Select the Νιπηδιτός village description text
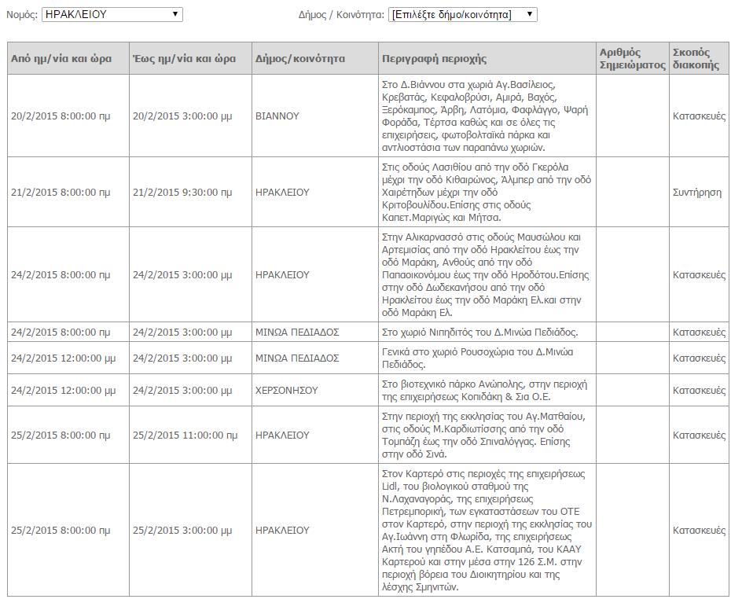 pos(479,333)
